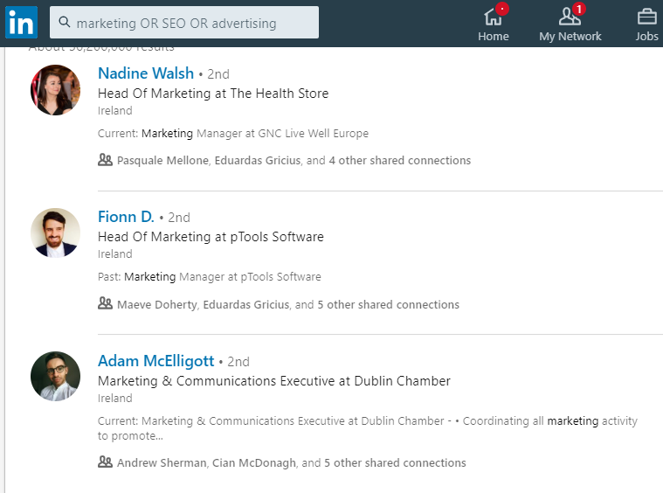Click 2nd degree badge beside Adam McElligott
Screen dimensions: 663x493
(238, 362)
